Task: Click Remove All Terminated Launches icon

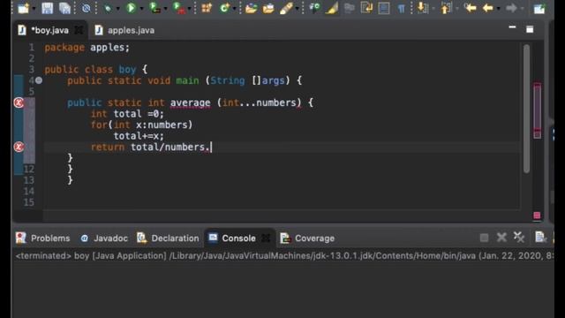Action: tap(519, 238)
